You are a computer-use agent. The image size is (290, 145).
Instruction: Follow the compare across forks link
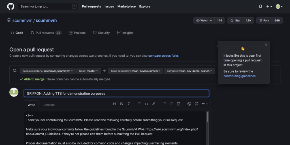163,56
